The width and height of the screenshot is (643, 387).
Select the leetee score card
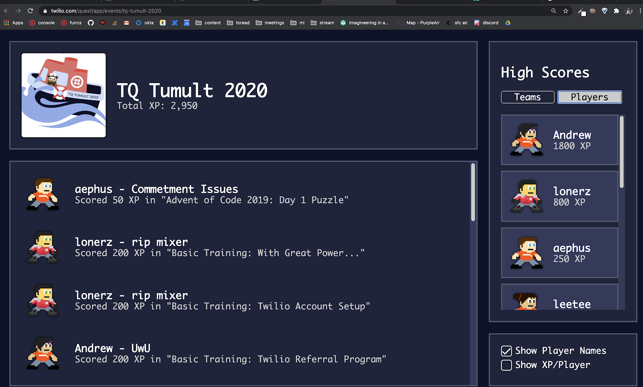click(559, 297)
